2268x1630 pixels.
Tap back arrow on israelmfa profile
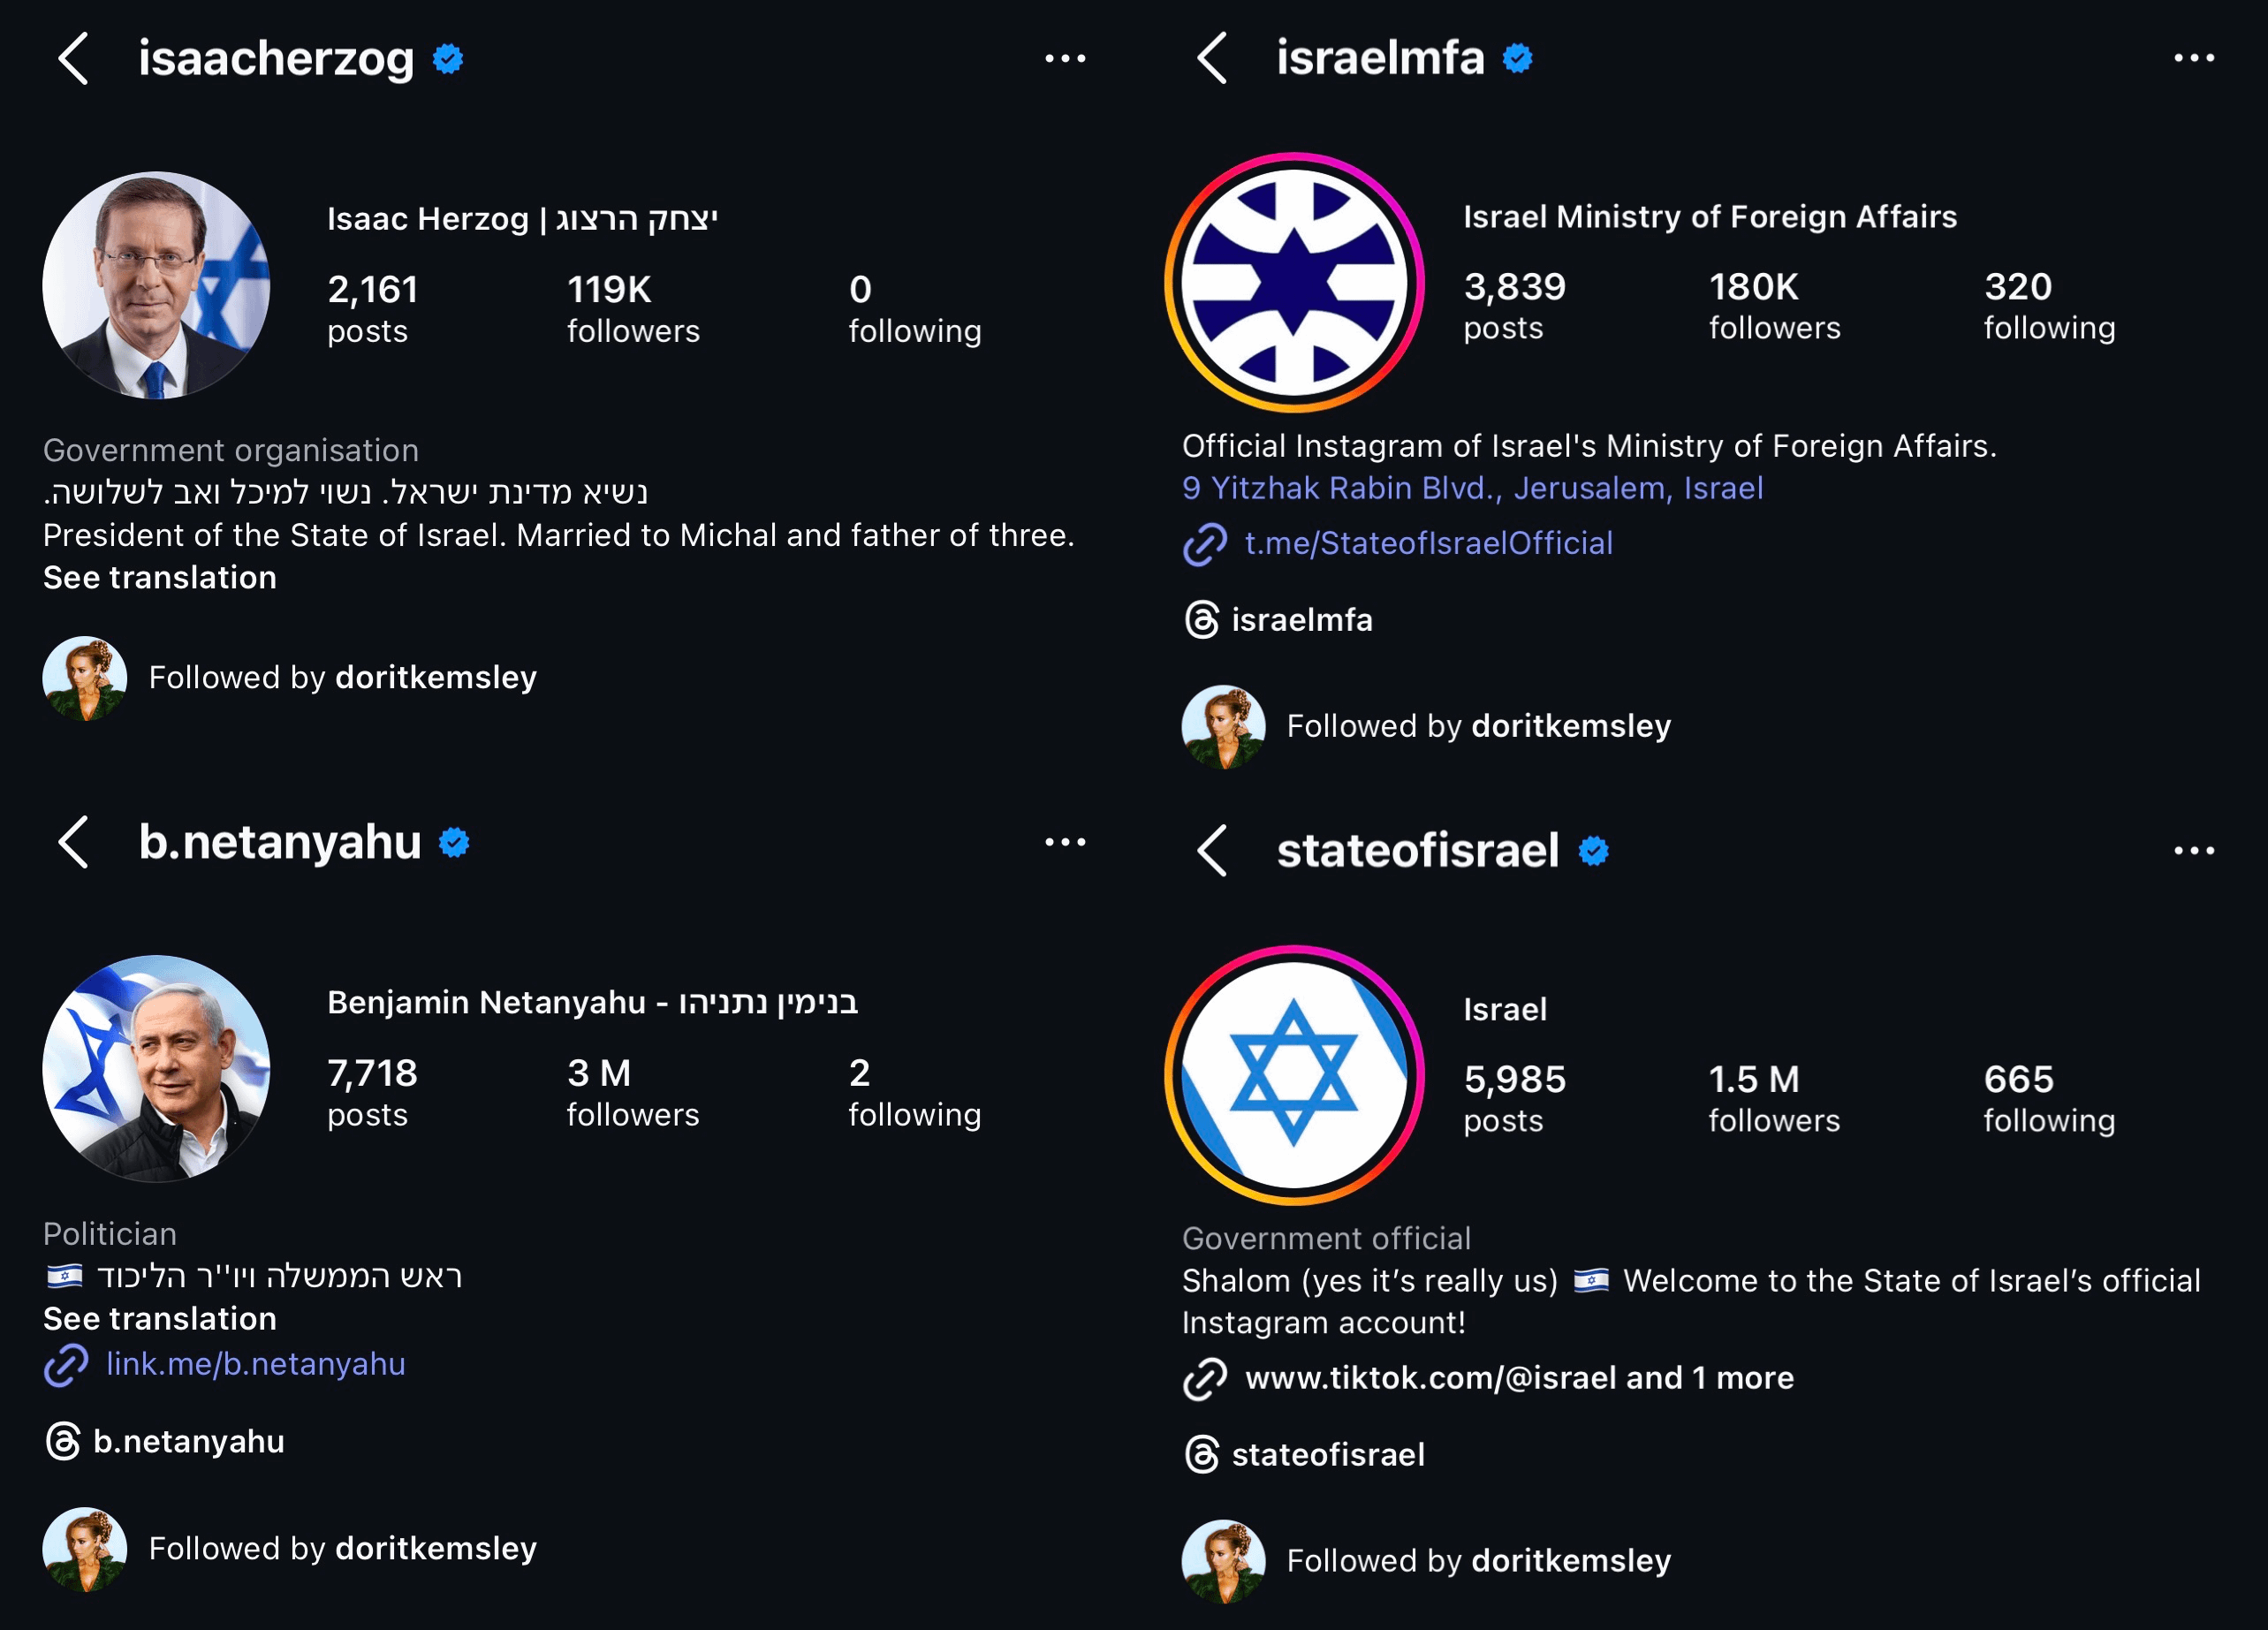(x=1212, y=57)
